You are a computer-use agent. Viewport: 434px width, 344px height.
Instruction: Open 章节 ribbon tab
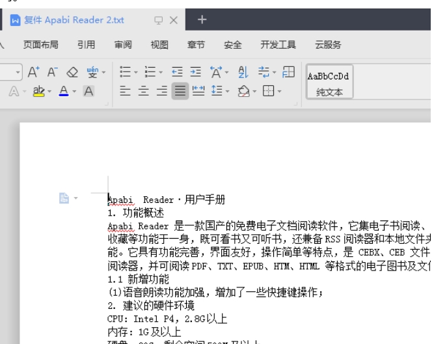196,44
